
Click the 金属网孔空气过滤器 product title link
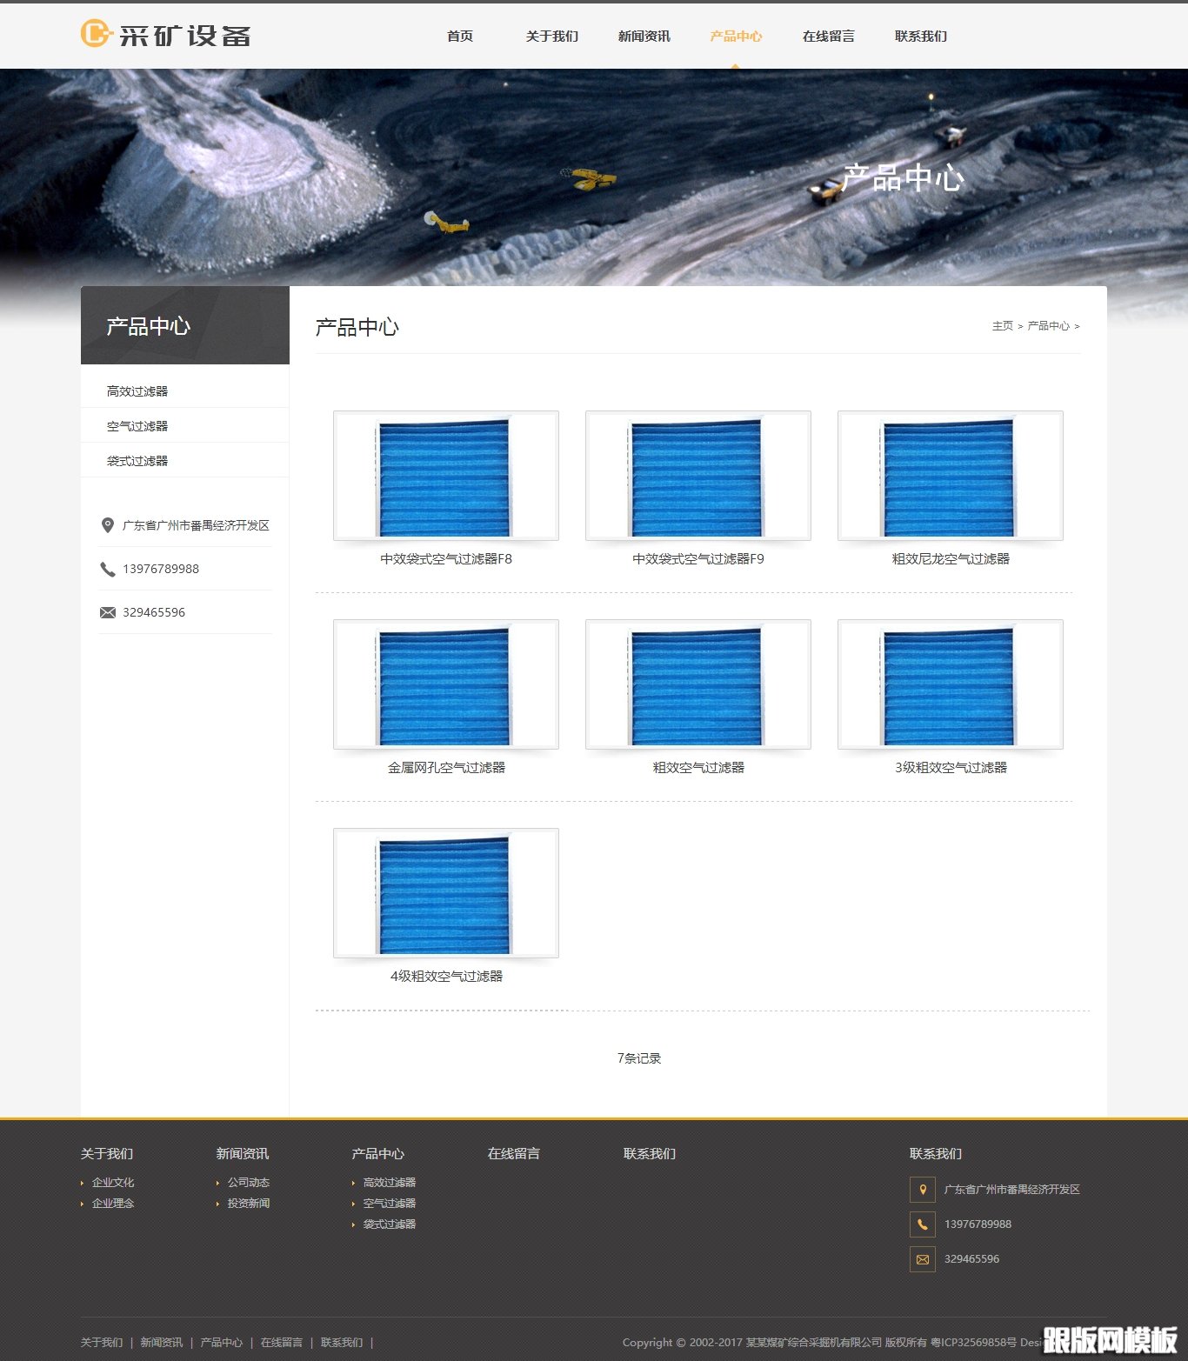click(x=446, y=768)
